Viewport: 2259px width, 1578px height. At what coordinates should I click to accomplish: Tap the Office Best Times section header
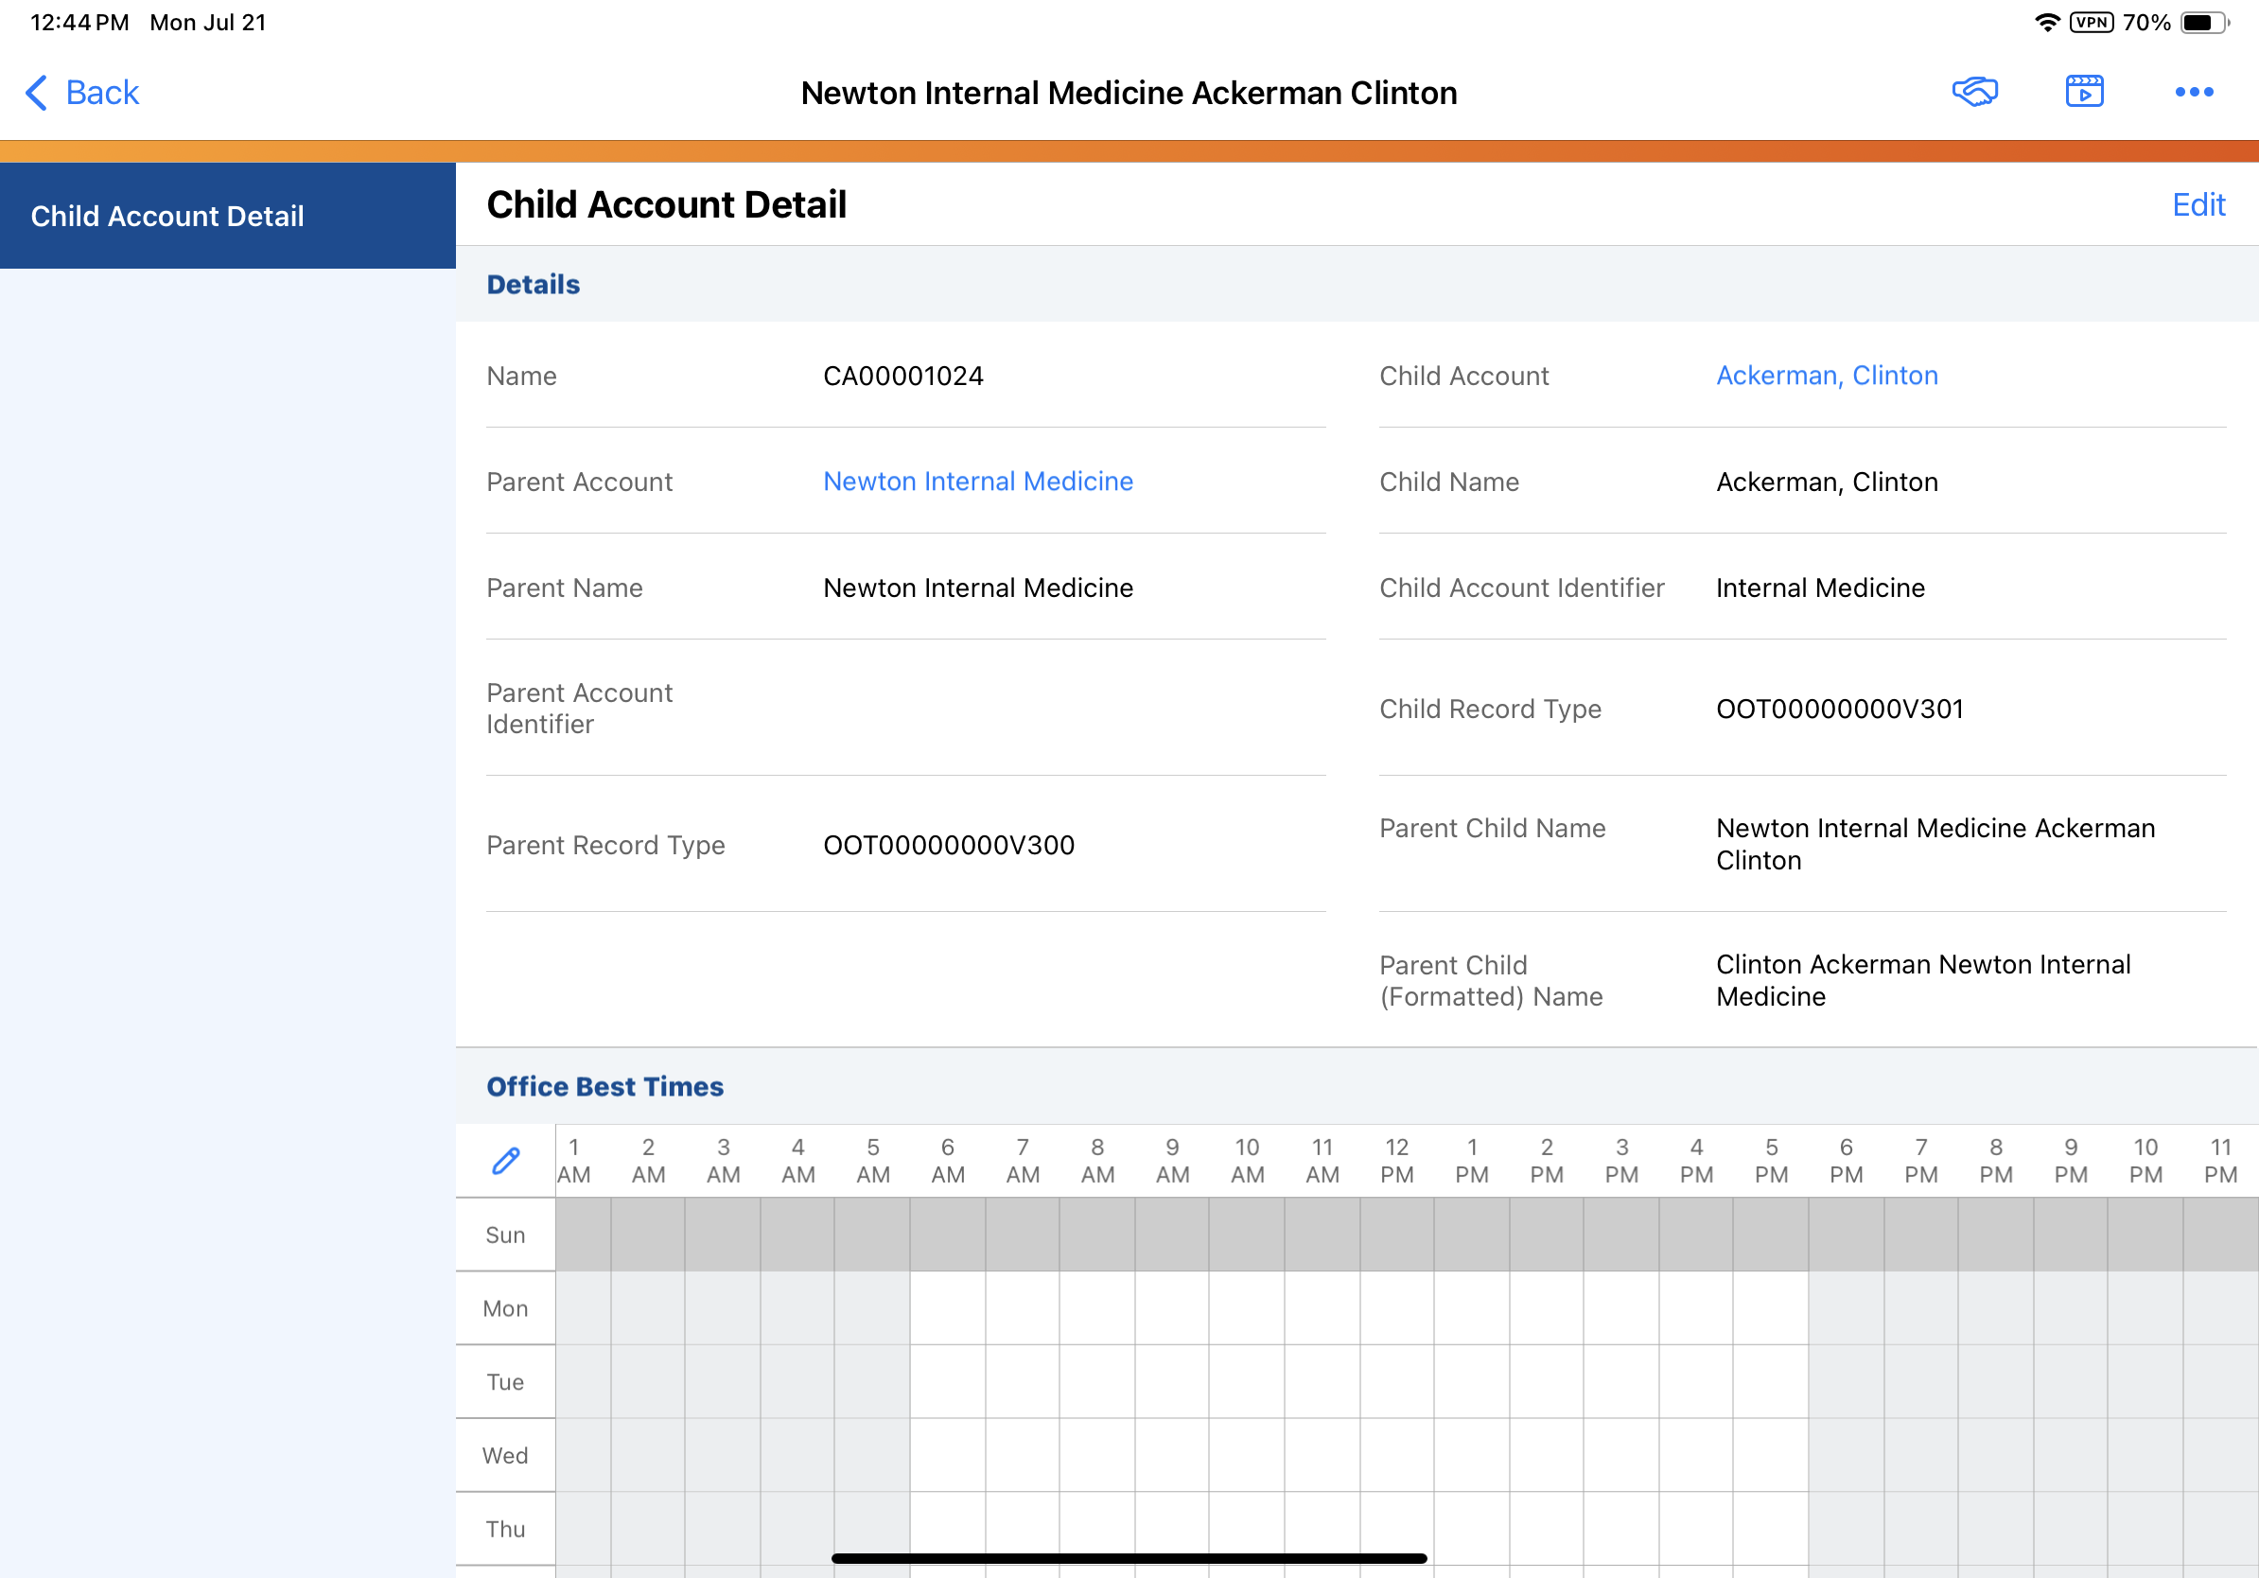tap(604, 1086)
